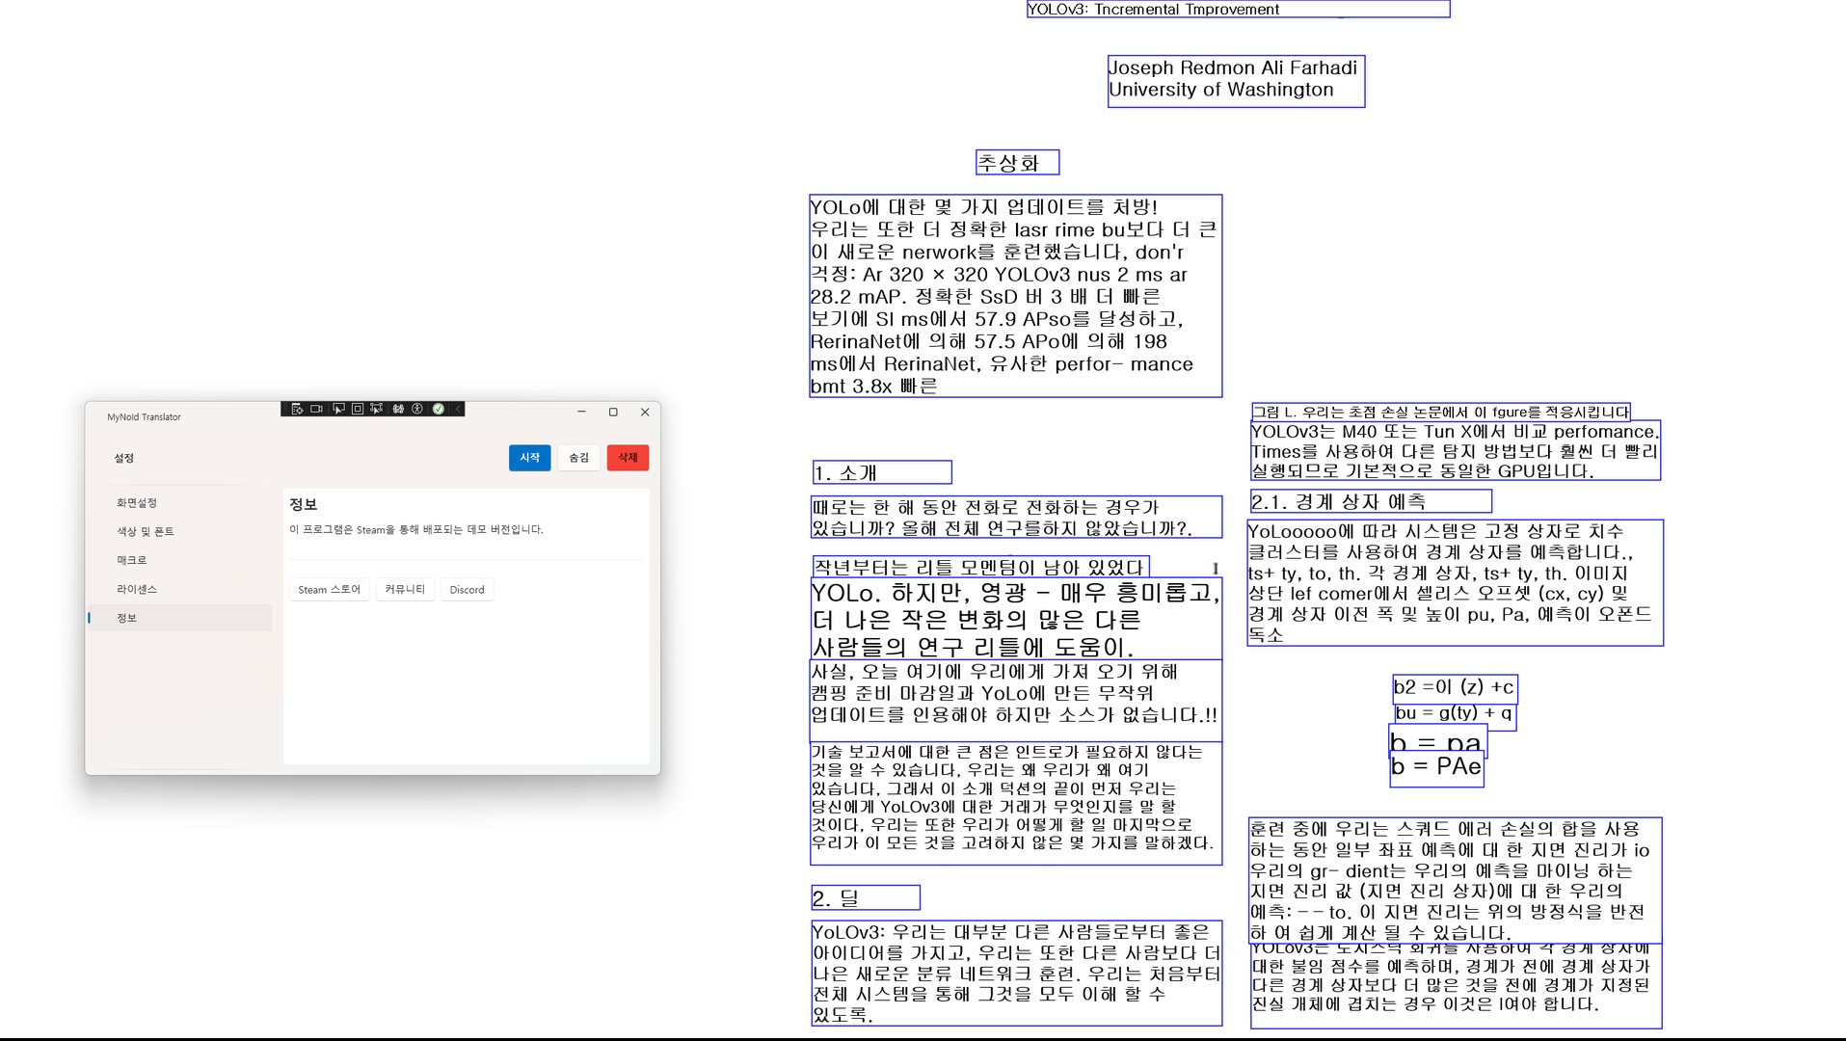The width and height of the screenshot is (1846, 1041).
Task: Click the 커뮤니티 button
Action: 405,590
